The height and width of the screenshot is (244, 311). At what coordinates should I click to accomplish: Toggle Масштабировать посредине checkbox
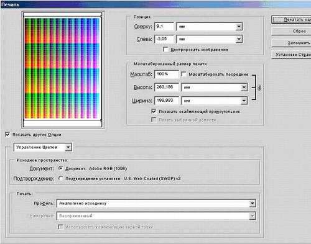(x=183, y=74)
